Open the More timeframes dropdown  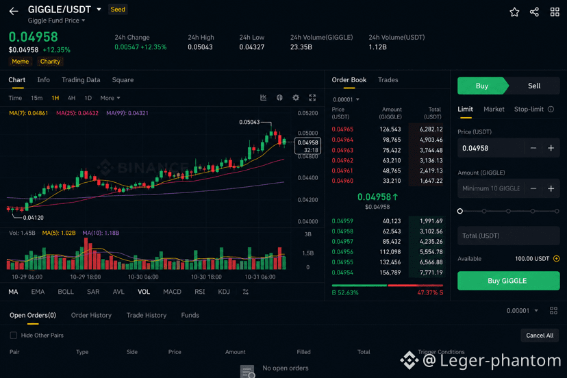pos(110,98)
